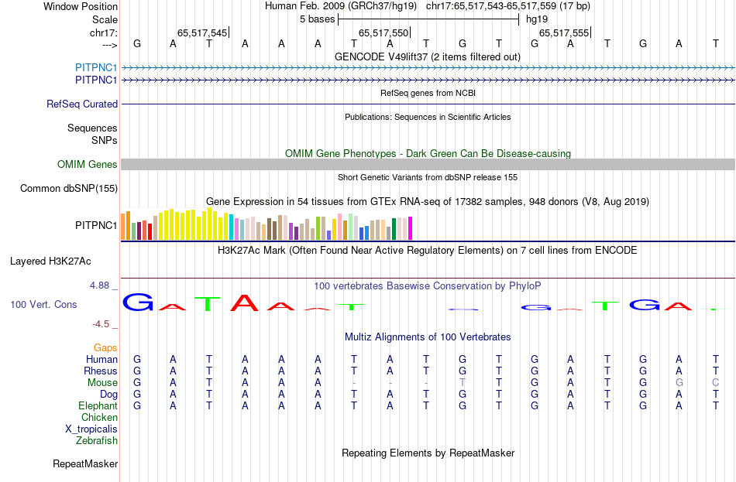Image resolution: width=736 pixels, height=482 pixels.
Task: Click the 5 bases scale bar
Action: (x=428, y=19)
